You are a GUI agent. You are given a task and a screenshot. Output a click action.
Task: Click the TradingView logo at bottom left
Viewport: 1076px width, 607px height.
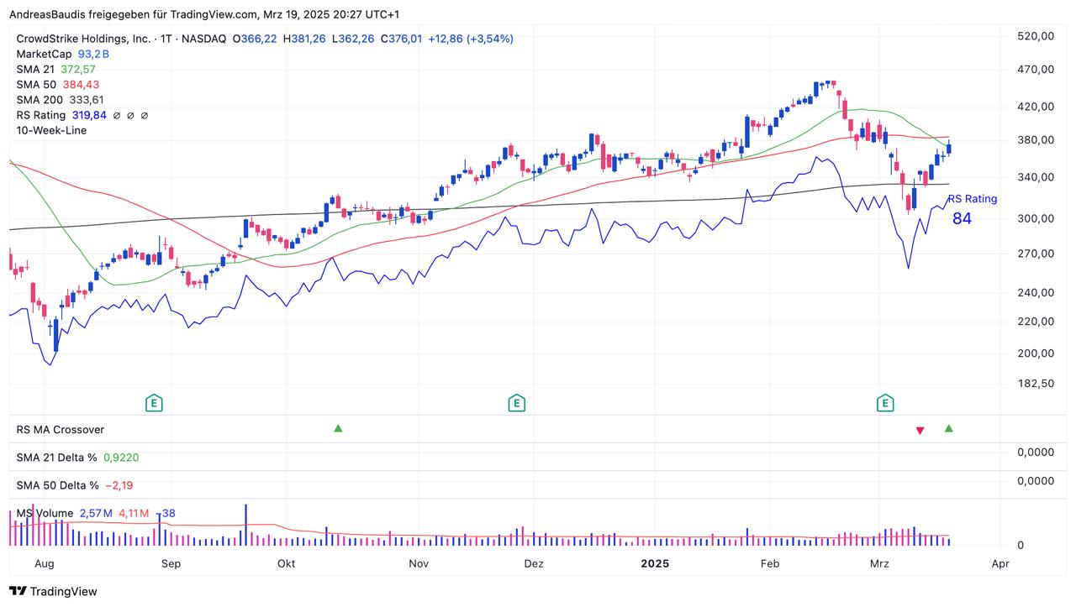[53, 591]
